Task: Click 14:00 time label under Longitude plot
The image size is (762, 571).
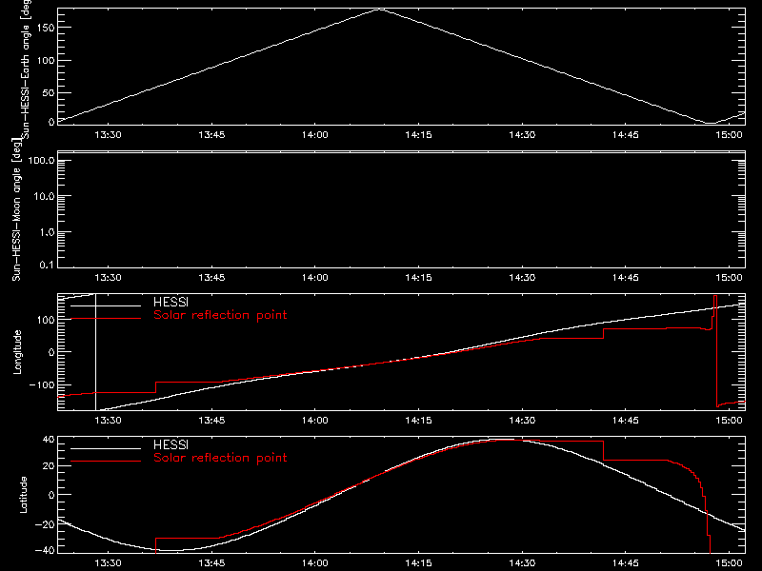Action: (x=315, y=421)
